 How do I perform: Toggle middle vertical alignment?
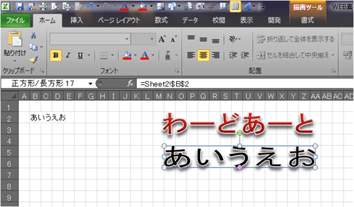coord(204,39)
